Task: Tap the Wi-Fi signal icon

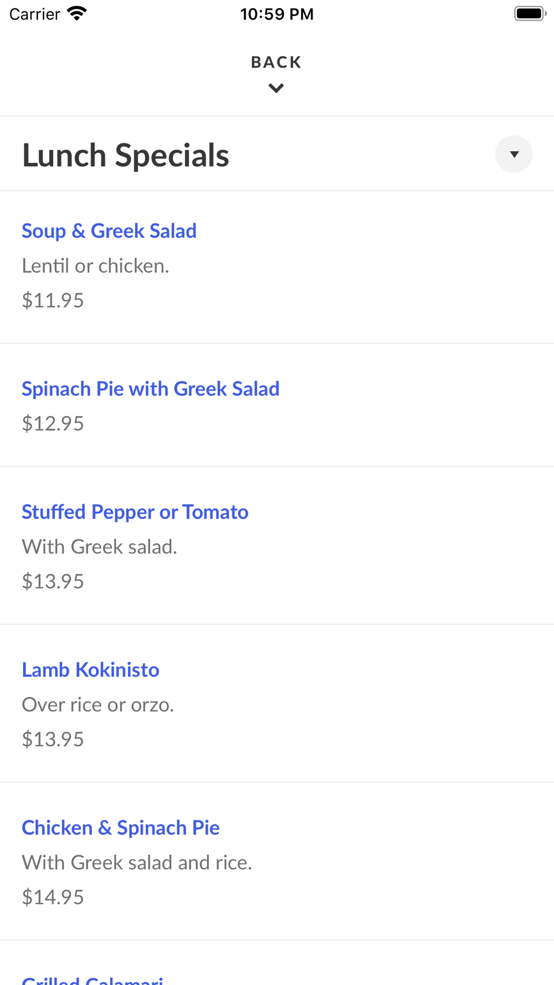Action: [x=77, y=13]
